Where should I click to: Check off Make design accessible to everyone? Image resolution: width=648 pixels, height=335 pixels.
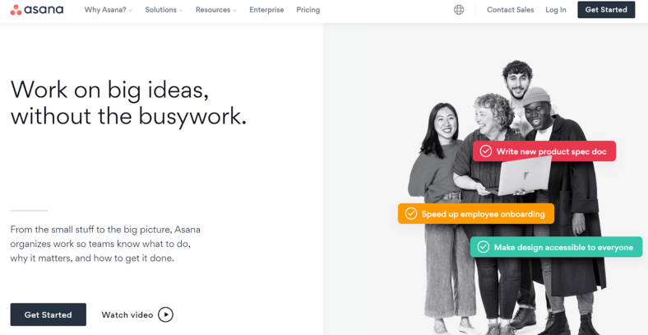(483, 247)
